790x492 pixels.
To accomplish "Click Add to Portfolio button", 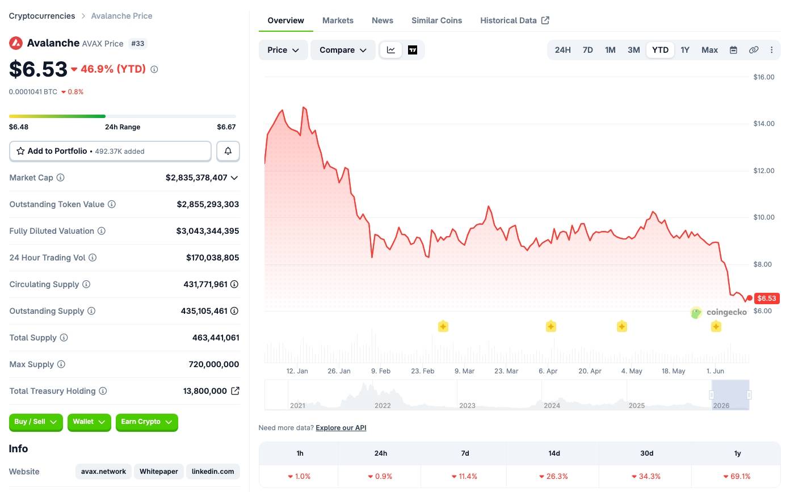I will point(110,151).
